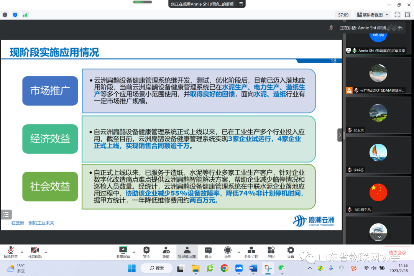This screenshot has height=276, width=414.
Task: Open the screen-sharing banner menu icon
Action: coord(241,4)
